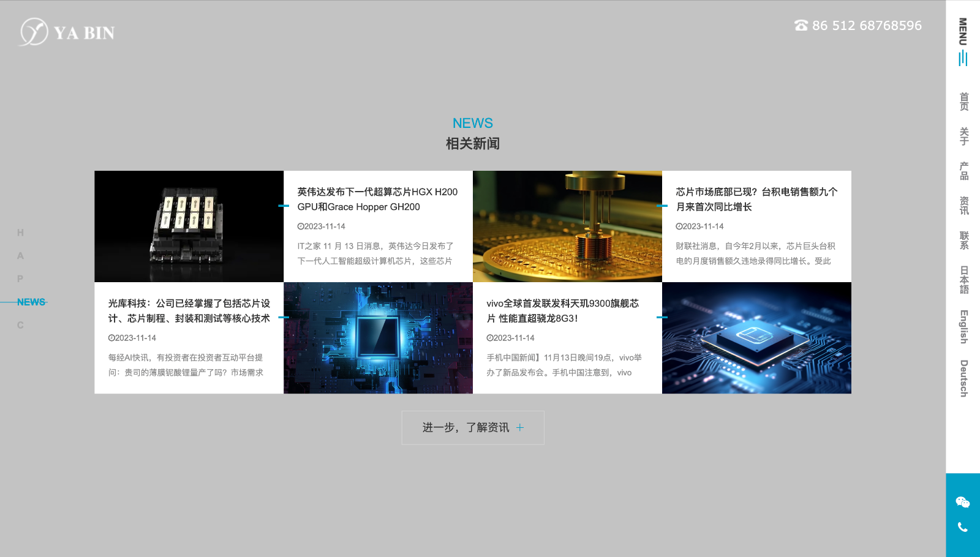Open article vivo全球首发联发科天玑9300旗舰芯片
The image size is (980, 557).
point(563,311)
